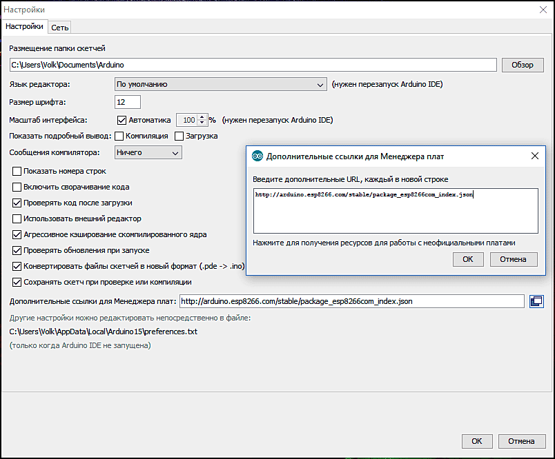Disable Проверять обновления при запуске
Screen dimensions: 555x459
17,250
